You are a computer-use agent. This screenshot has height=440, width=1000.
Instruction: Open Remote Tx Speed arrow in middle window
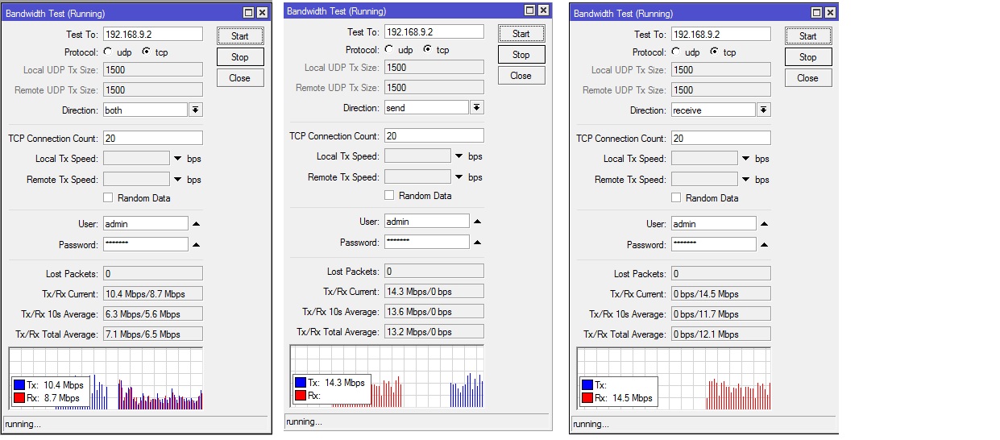point(459,177)
